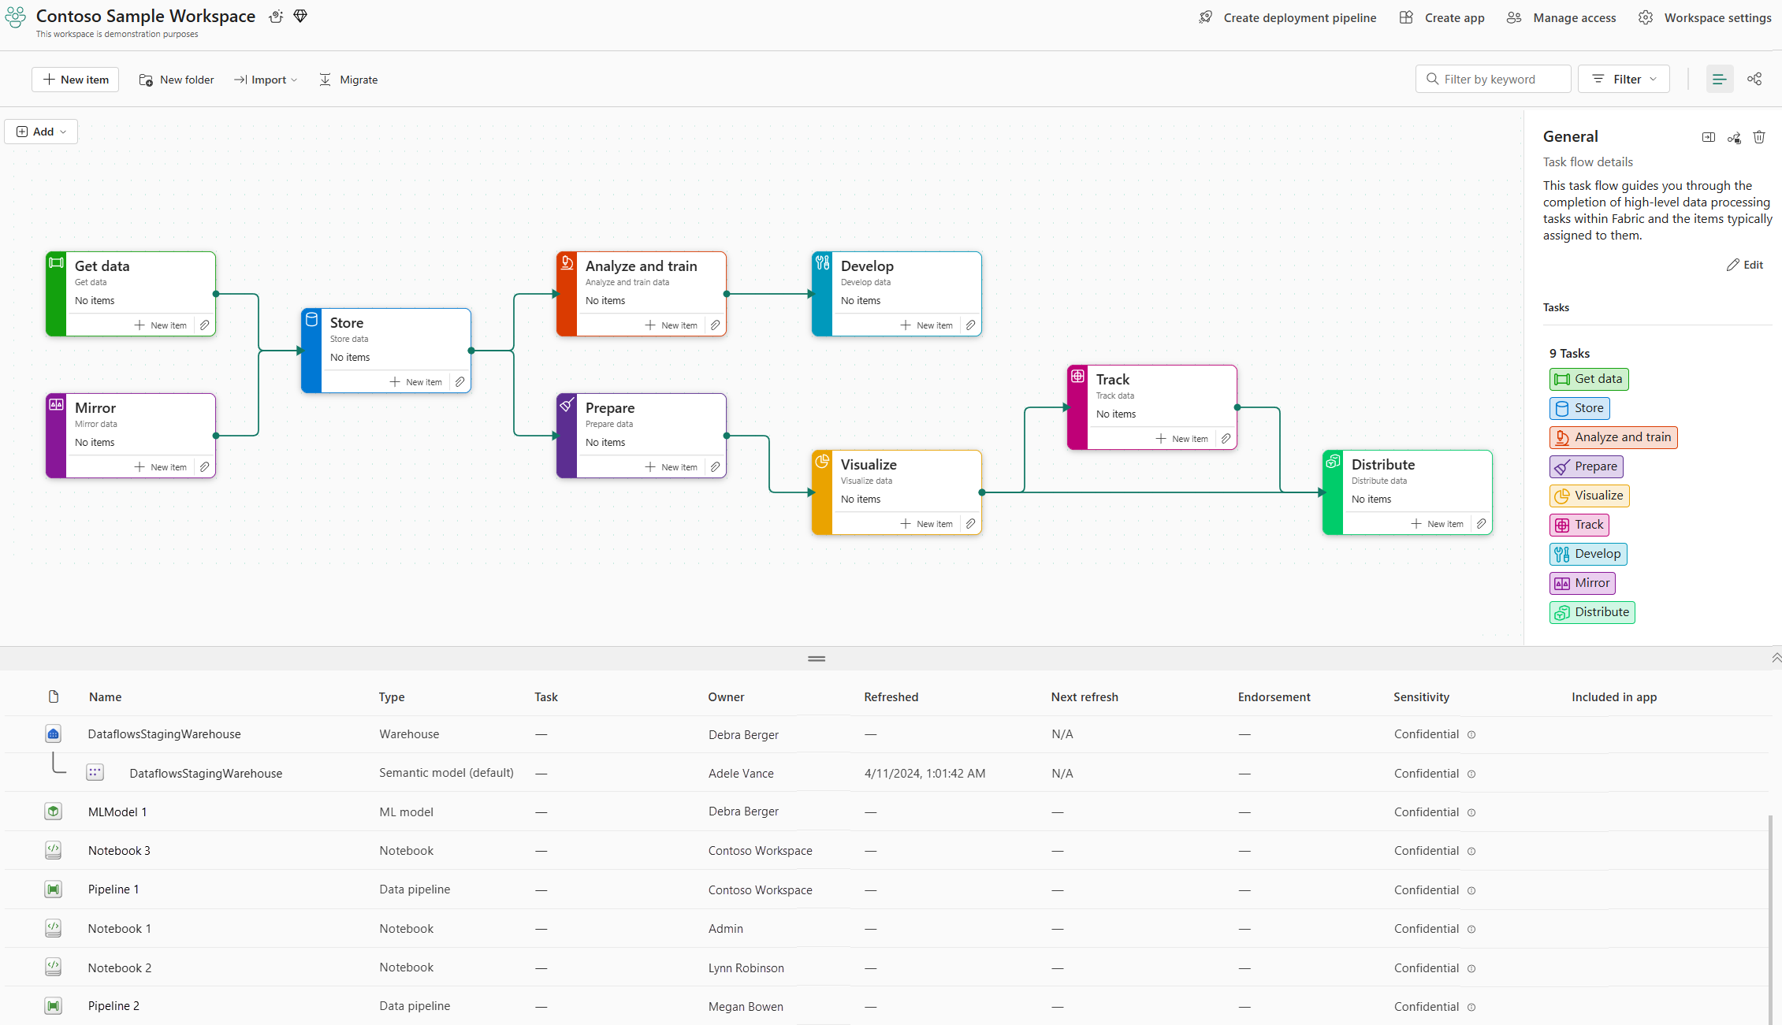Open the Filter dropdown
Image resolution: width=1782 pixels, height=1025 pixels.
pos(1624,79)
